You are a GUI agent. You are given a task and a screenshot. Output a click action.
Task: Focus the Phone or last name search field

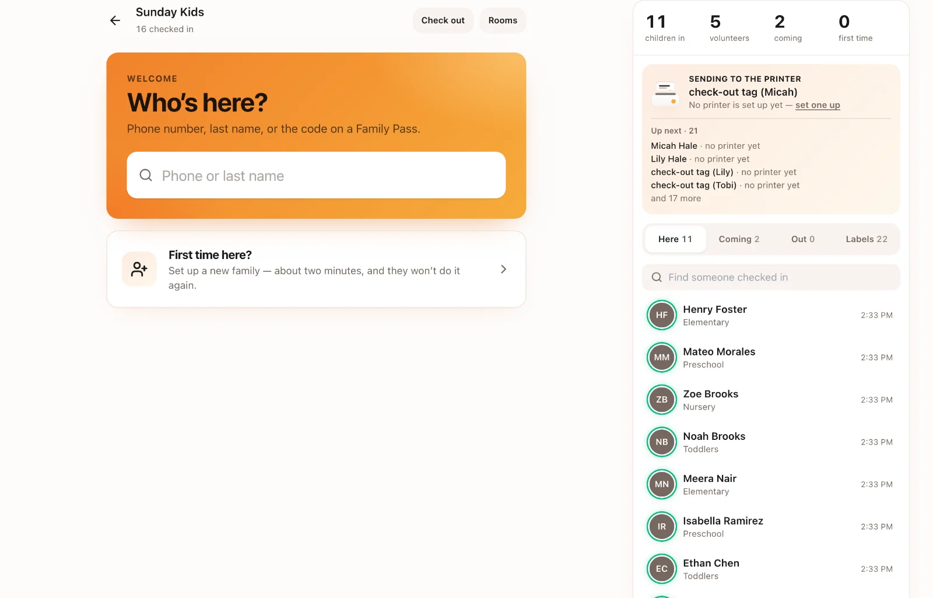pyautogui.click(x=316, y=175)
